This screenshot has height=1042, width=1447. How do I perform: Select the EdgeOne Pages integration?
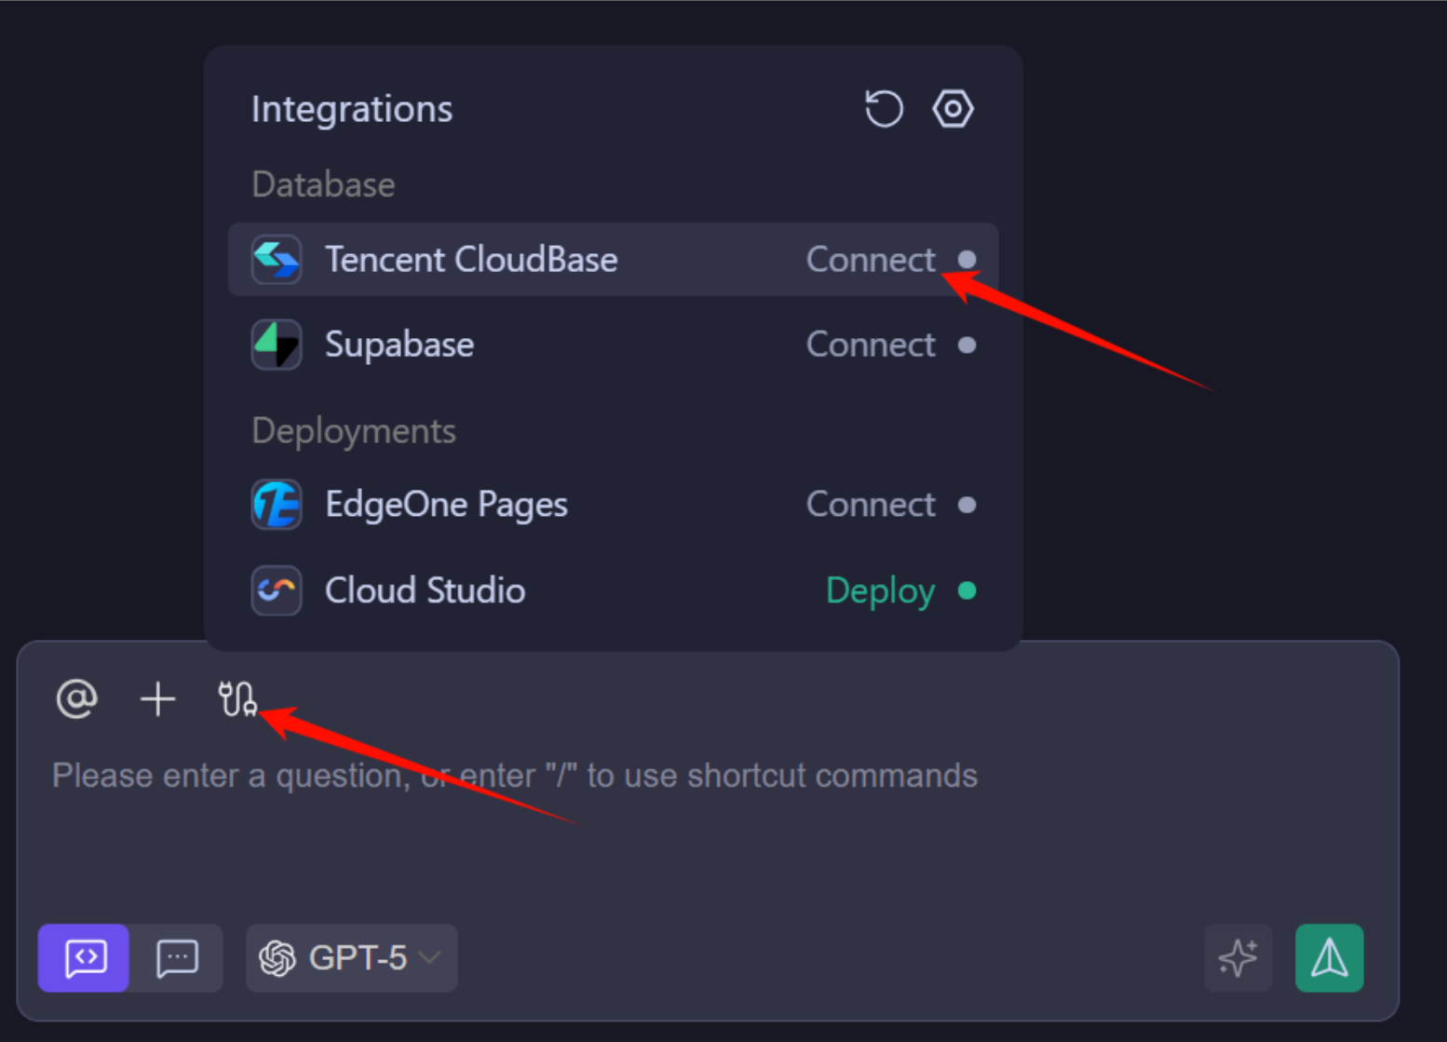(446, 505)
